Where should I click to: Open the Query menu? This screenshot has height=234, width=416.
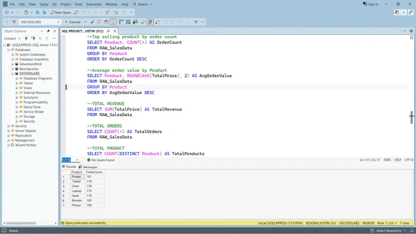pos(44,4)
